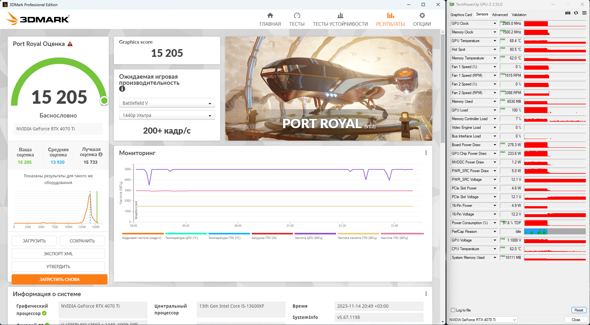Open the Fan 1 Speed (RPM) dropdown

click(x=495, y=75)
